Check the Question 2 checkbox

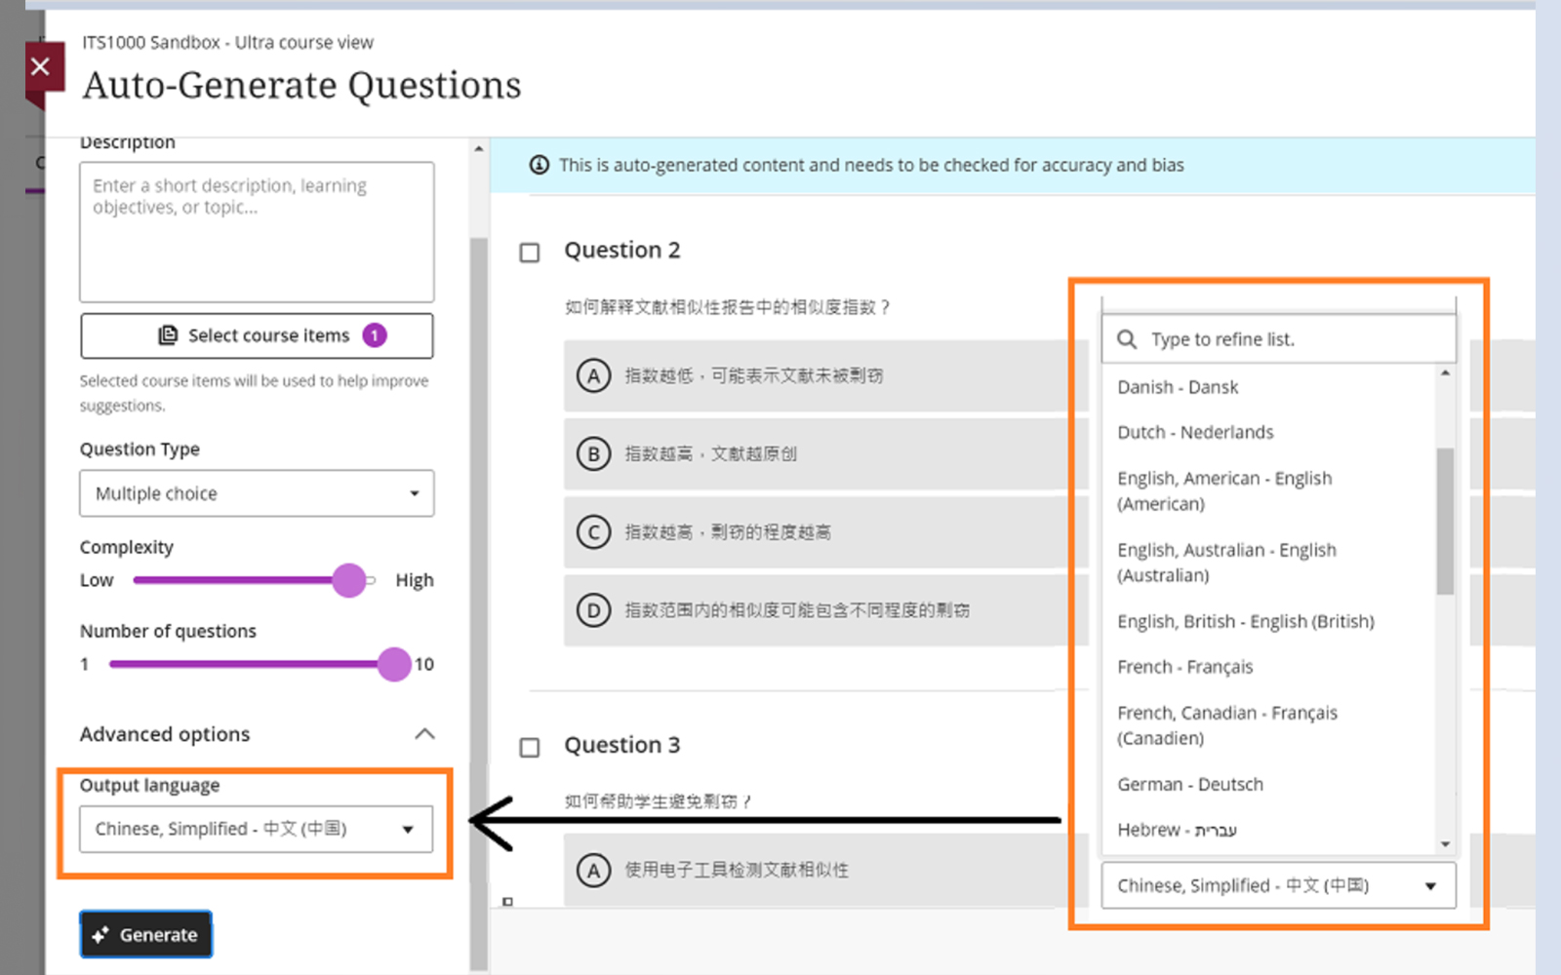coord(530,253)
